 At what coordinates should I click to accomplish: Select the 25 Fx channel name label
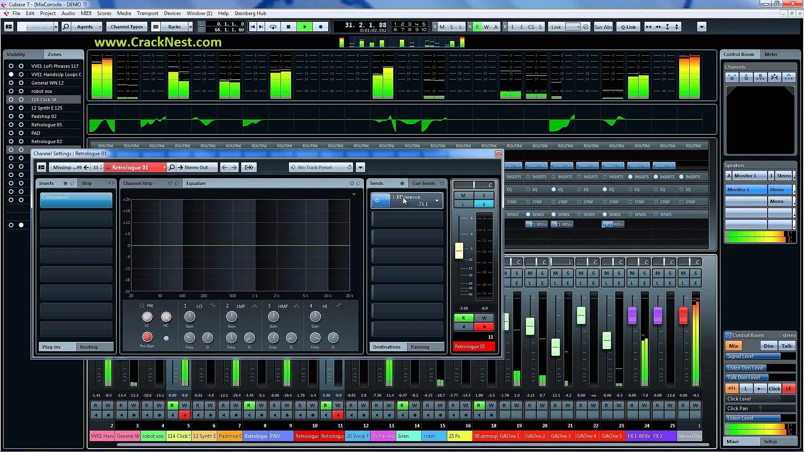(459, 436)
